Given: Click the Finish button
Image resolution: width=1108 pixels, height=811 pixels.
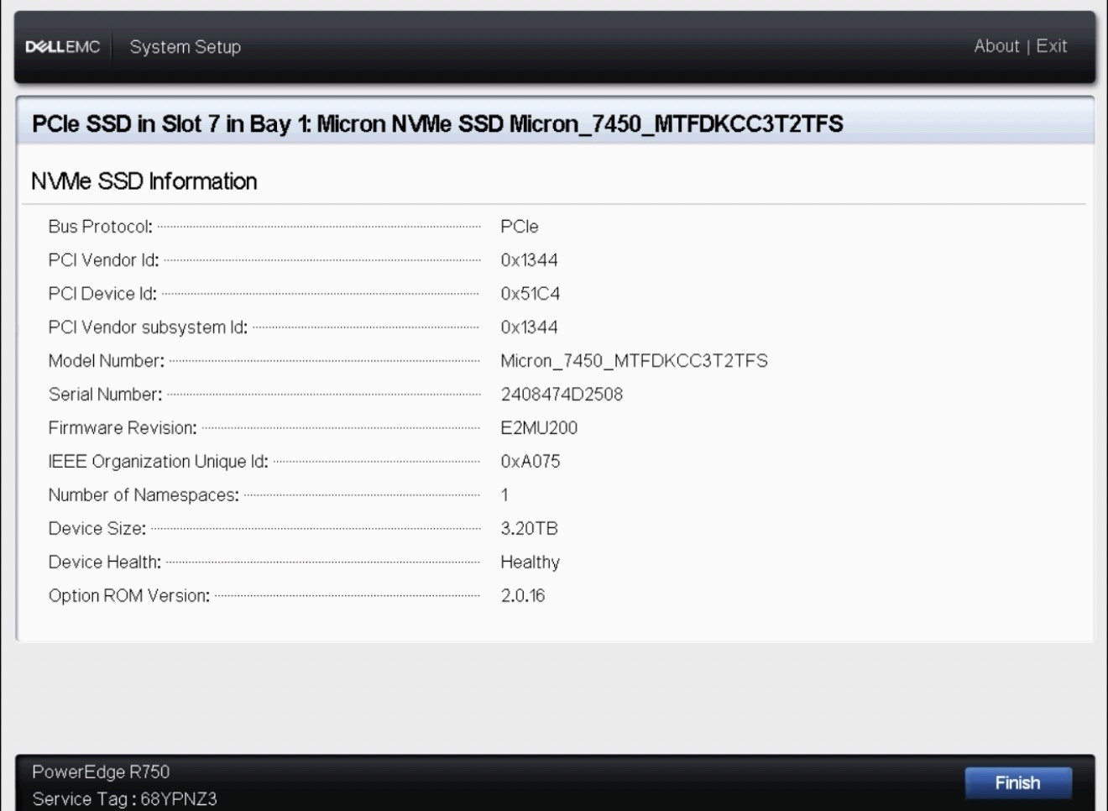Looking at the screenshot, I should [1017, 782].
